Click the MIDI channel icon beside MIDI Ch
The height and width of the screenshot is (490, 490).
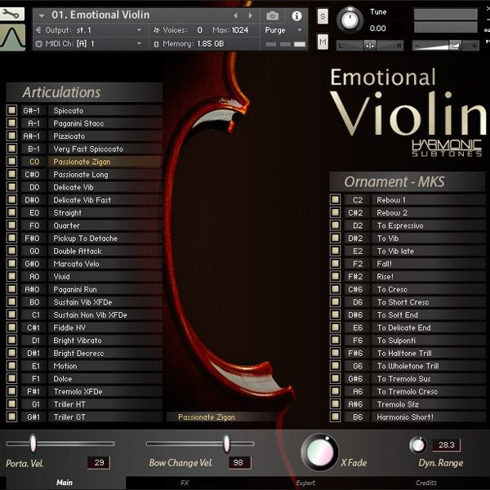tap(38, 44)
